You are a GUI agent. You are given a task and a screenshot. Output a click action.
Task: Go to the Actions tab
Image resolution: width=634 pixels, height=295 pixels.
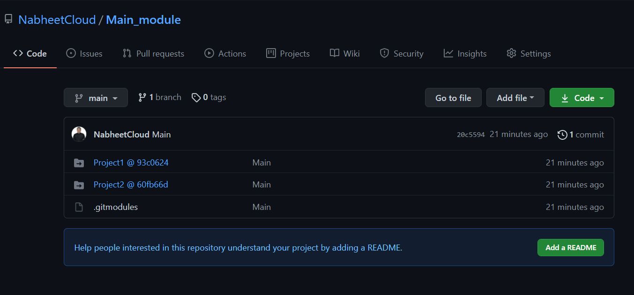(x=225, y=54)
